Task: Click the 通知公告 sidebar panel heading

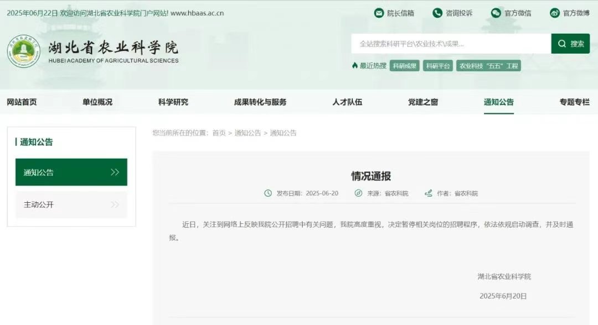Action: click(36, 142)
